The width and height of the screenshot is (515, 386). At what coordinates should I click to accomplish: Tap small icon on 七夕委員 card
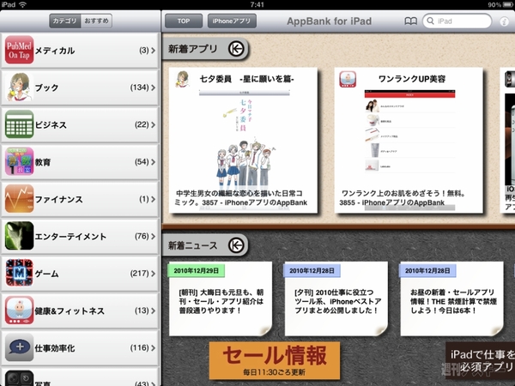[x=183, y=79]
